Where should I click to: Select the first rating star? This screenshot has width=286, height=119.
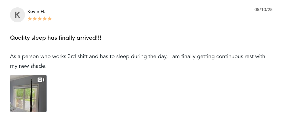tap(30, 19)
